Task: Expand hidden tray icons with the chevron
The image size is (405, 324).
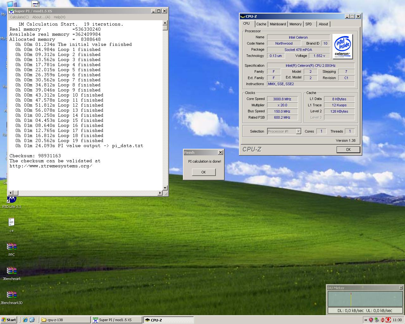Action: point(366,320)
